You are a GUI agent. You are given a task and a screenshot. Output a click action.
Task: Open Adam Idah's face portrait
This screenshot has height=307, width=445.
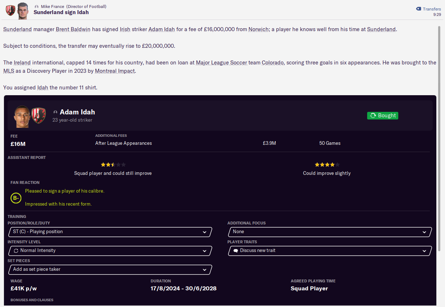pos(22,115)
